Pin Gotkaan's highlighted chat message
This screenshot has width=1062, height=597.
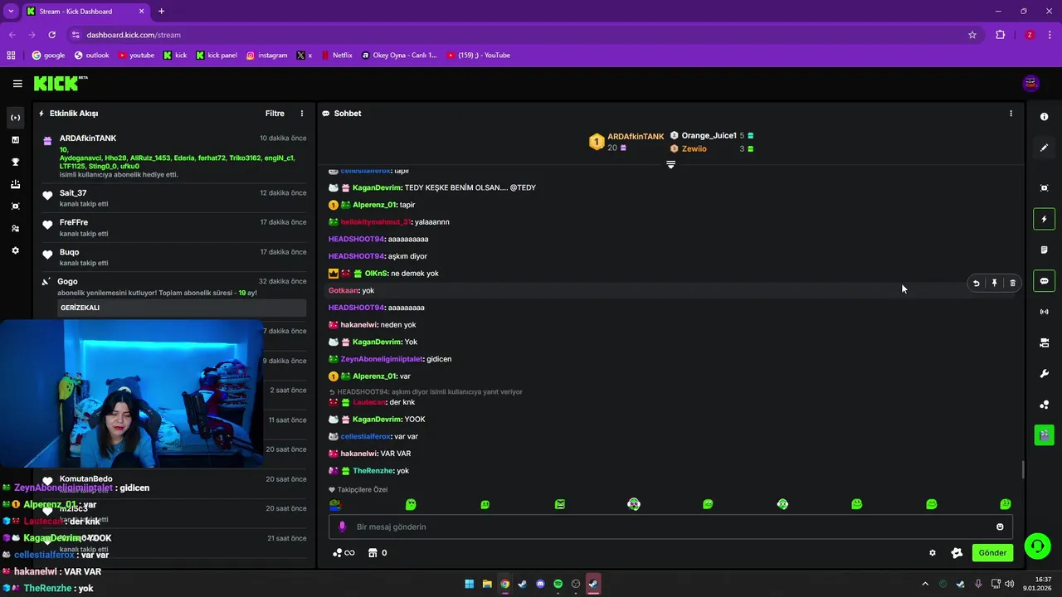coord(994,284)
